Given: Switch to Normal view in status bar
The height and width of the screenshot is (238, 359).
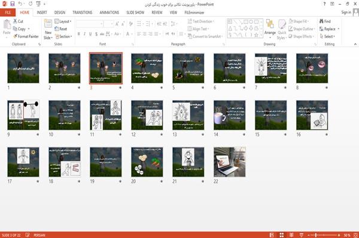Looking at the screenshot, I should point(272,235).
